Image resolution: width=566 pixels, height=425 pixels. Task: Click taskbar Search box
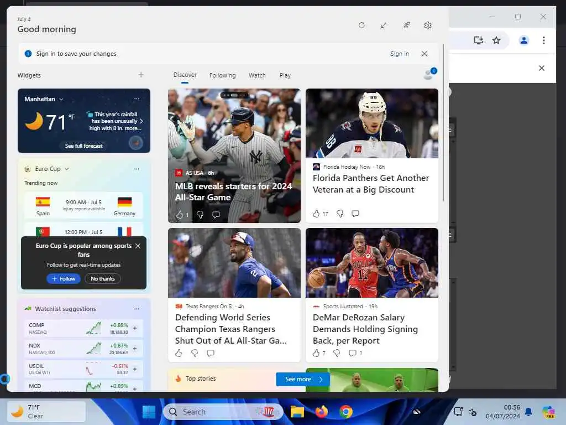coord(223,412)
